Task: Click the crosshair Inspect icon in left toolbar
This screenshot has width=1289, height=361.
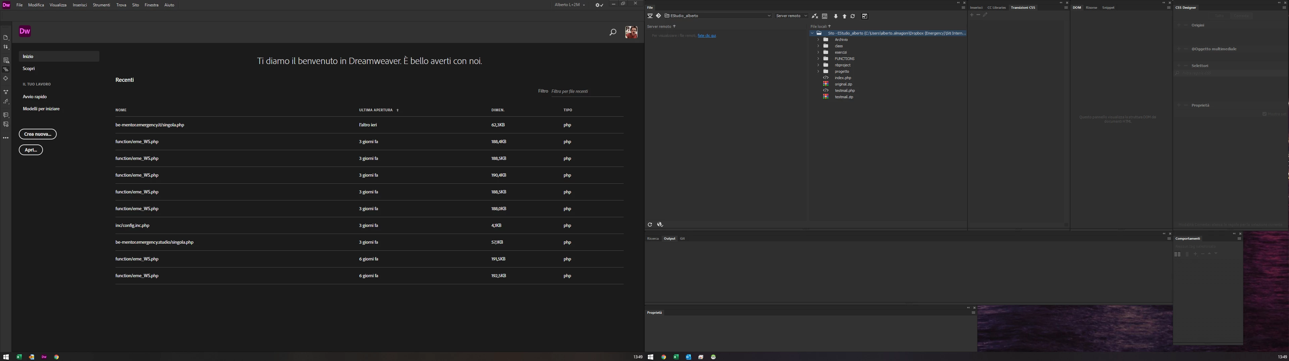Action: click(x=6, y=78)
